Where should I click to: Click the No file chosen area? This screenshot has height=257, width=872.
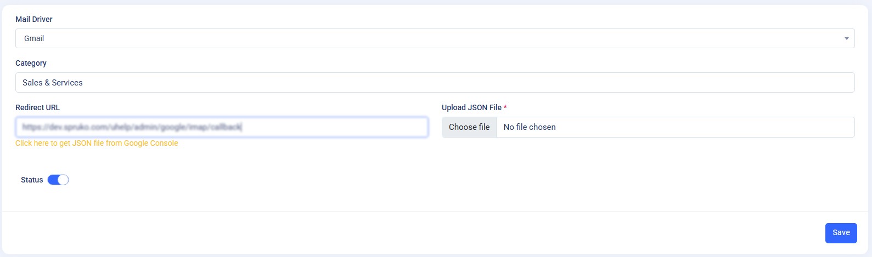pyautogui.click(x=530, y=127)
